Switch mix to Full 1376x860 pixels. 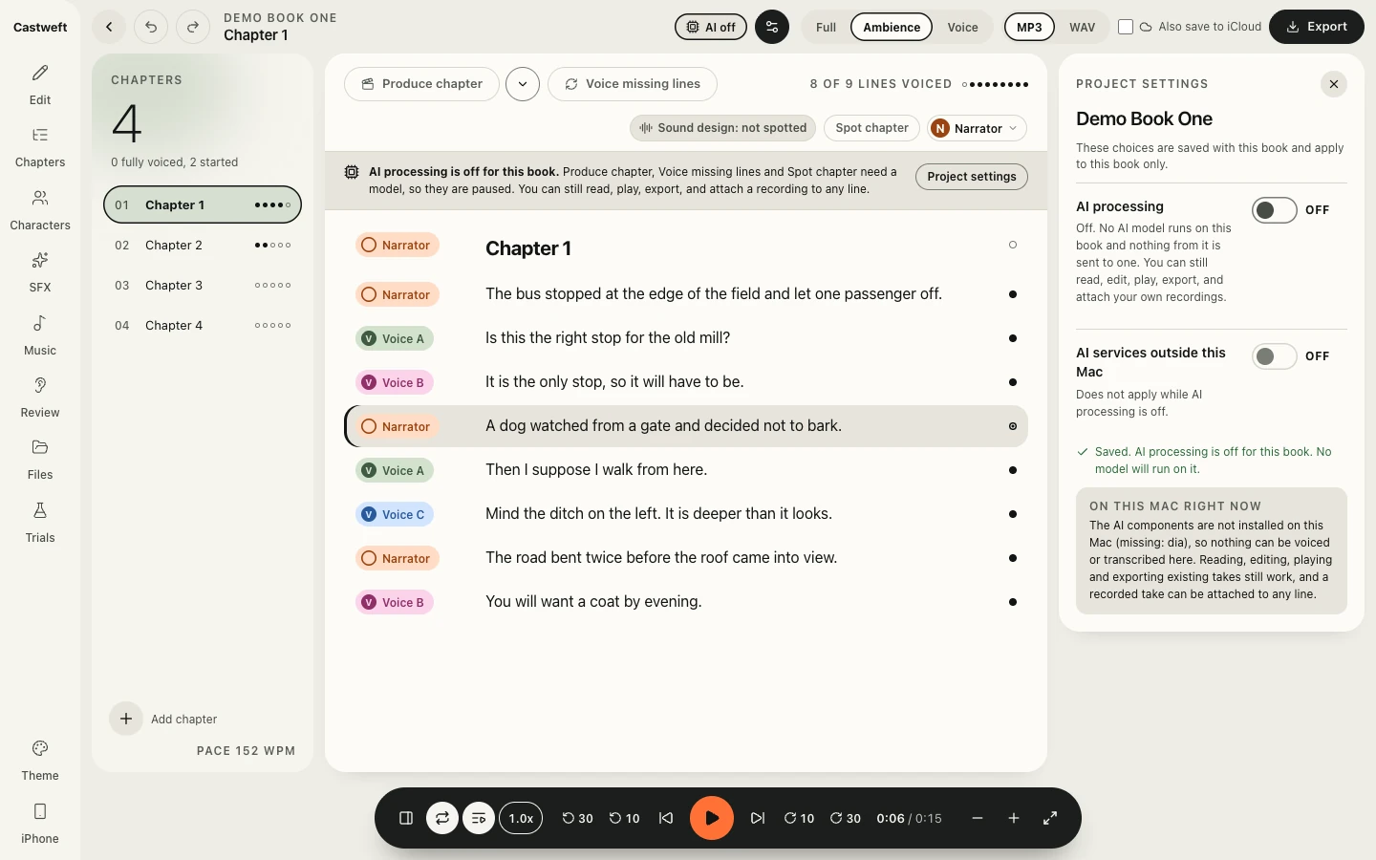[827, 27]
